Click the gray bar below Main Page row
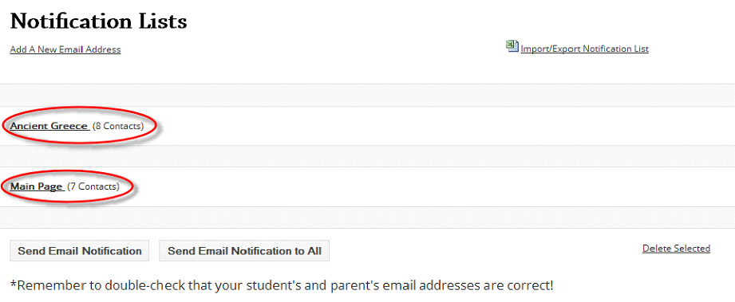Screen dimensions: 735x302 (x=367, y=218)
